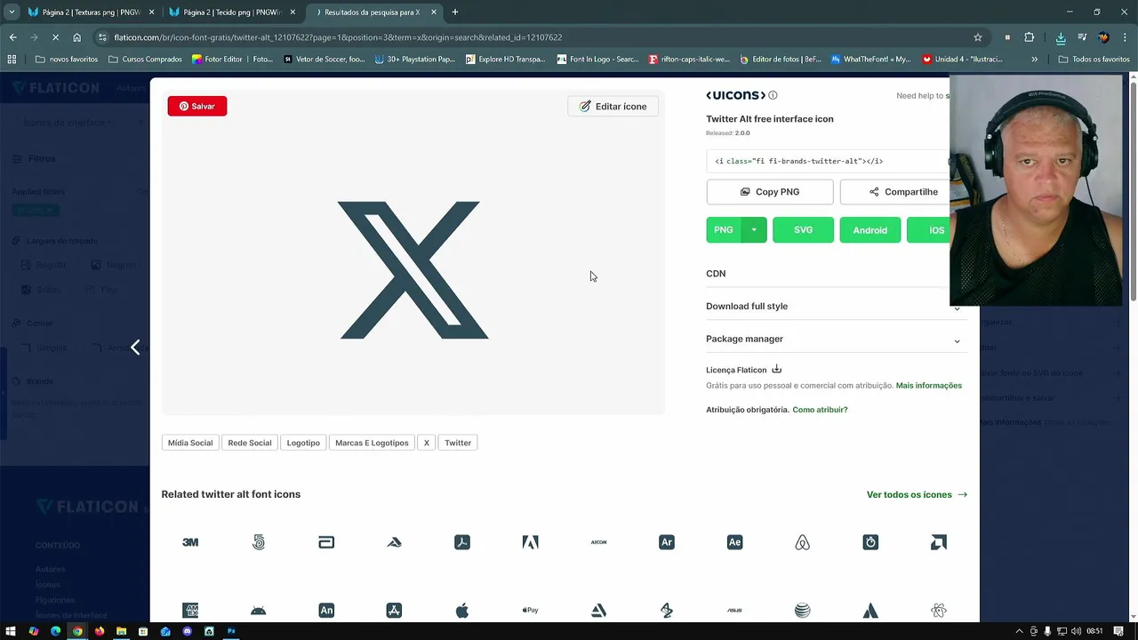The width and height of the screenshot is (1138, 640).
Task: Switch to Página 2 Tecido png tab
Action: pos(231,12)
